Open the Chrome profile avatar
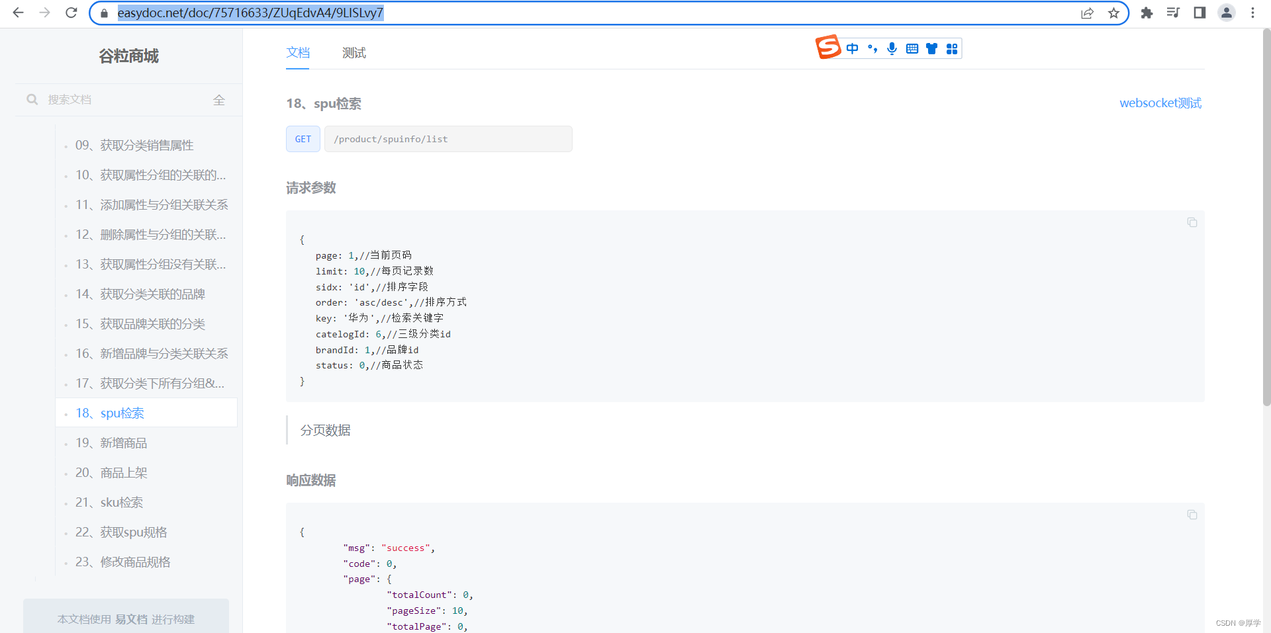 coord(1226,13)
